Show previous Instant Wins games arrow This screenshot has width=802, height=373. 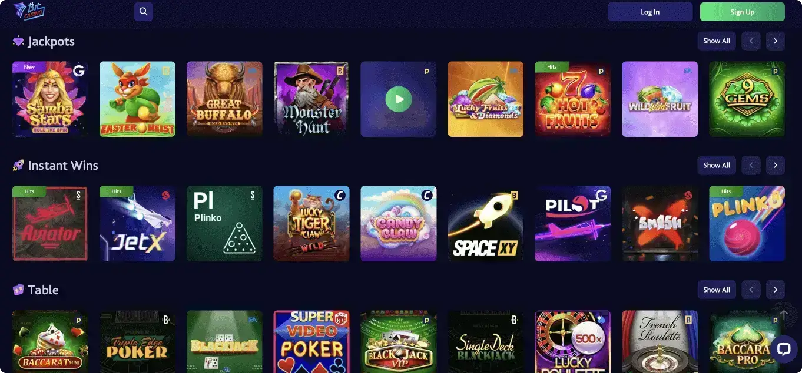coord(751,166)
